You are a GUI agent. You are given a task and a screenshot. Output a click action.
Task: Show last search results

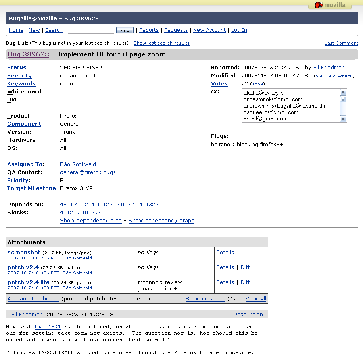point(161,43)
